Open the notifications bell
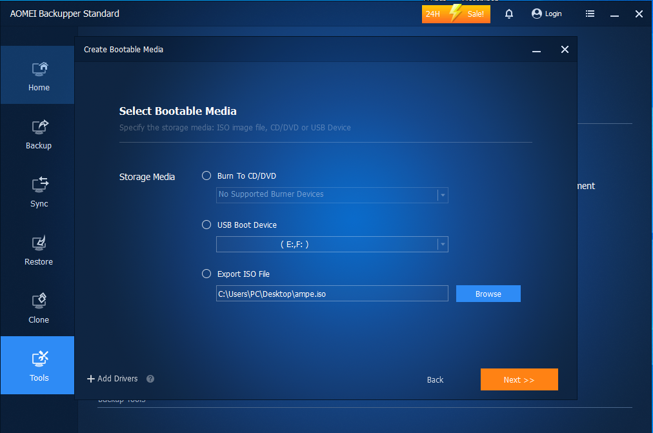 [x=509, y=14]
